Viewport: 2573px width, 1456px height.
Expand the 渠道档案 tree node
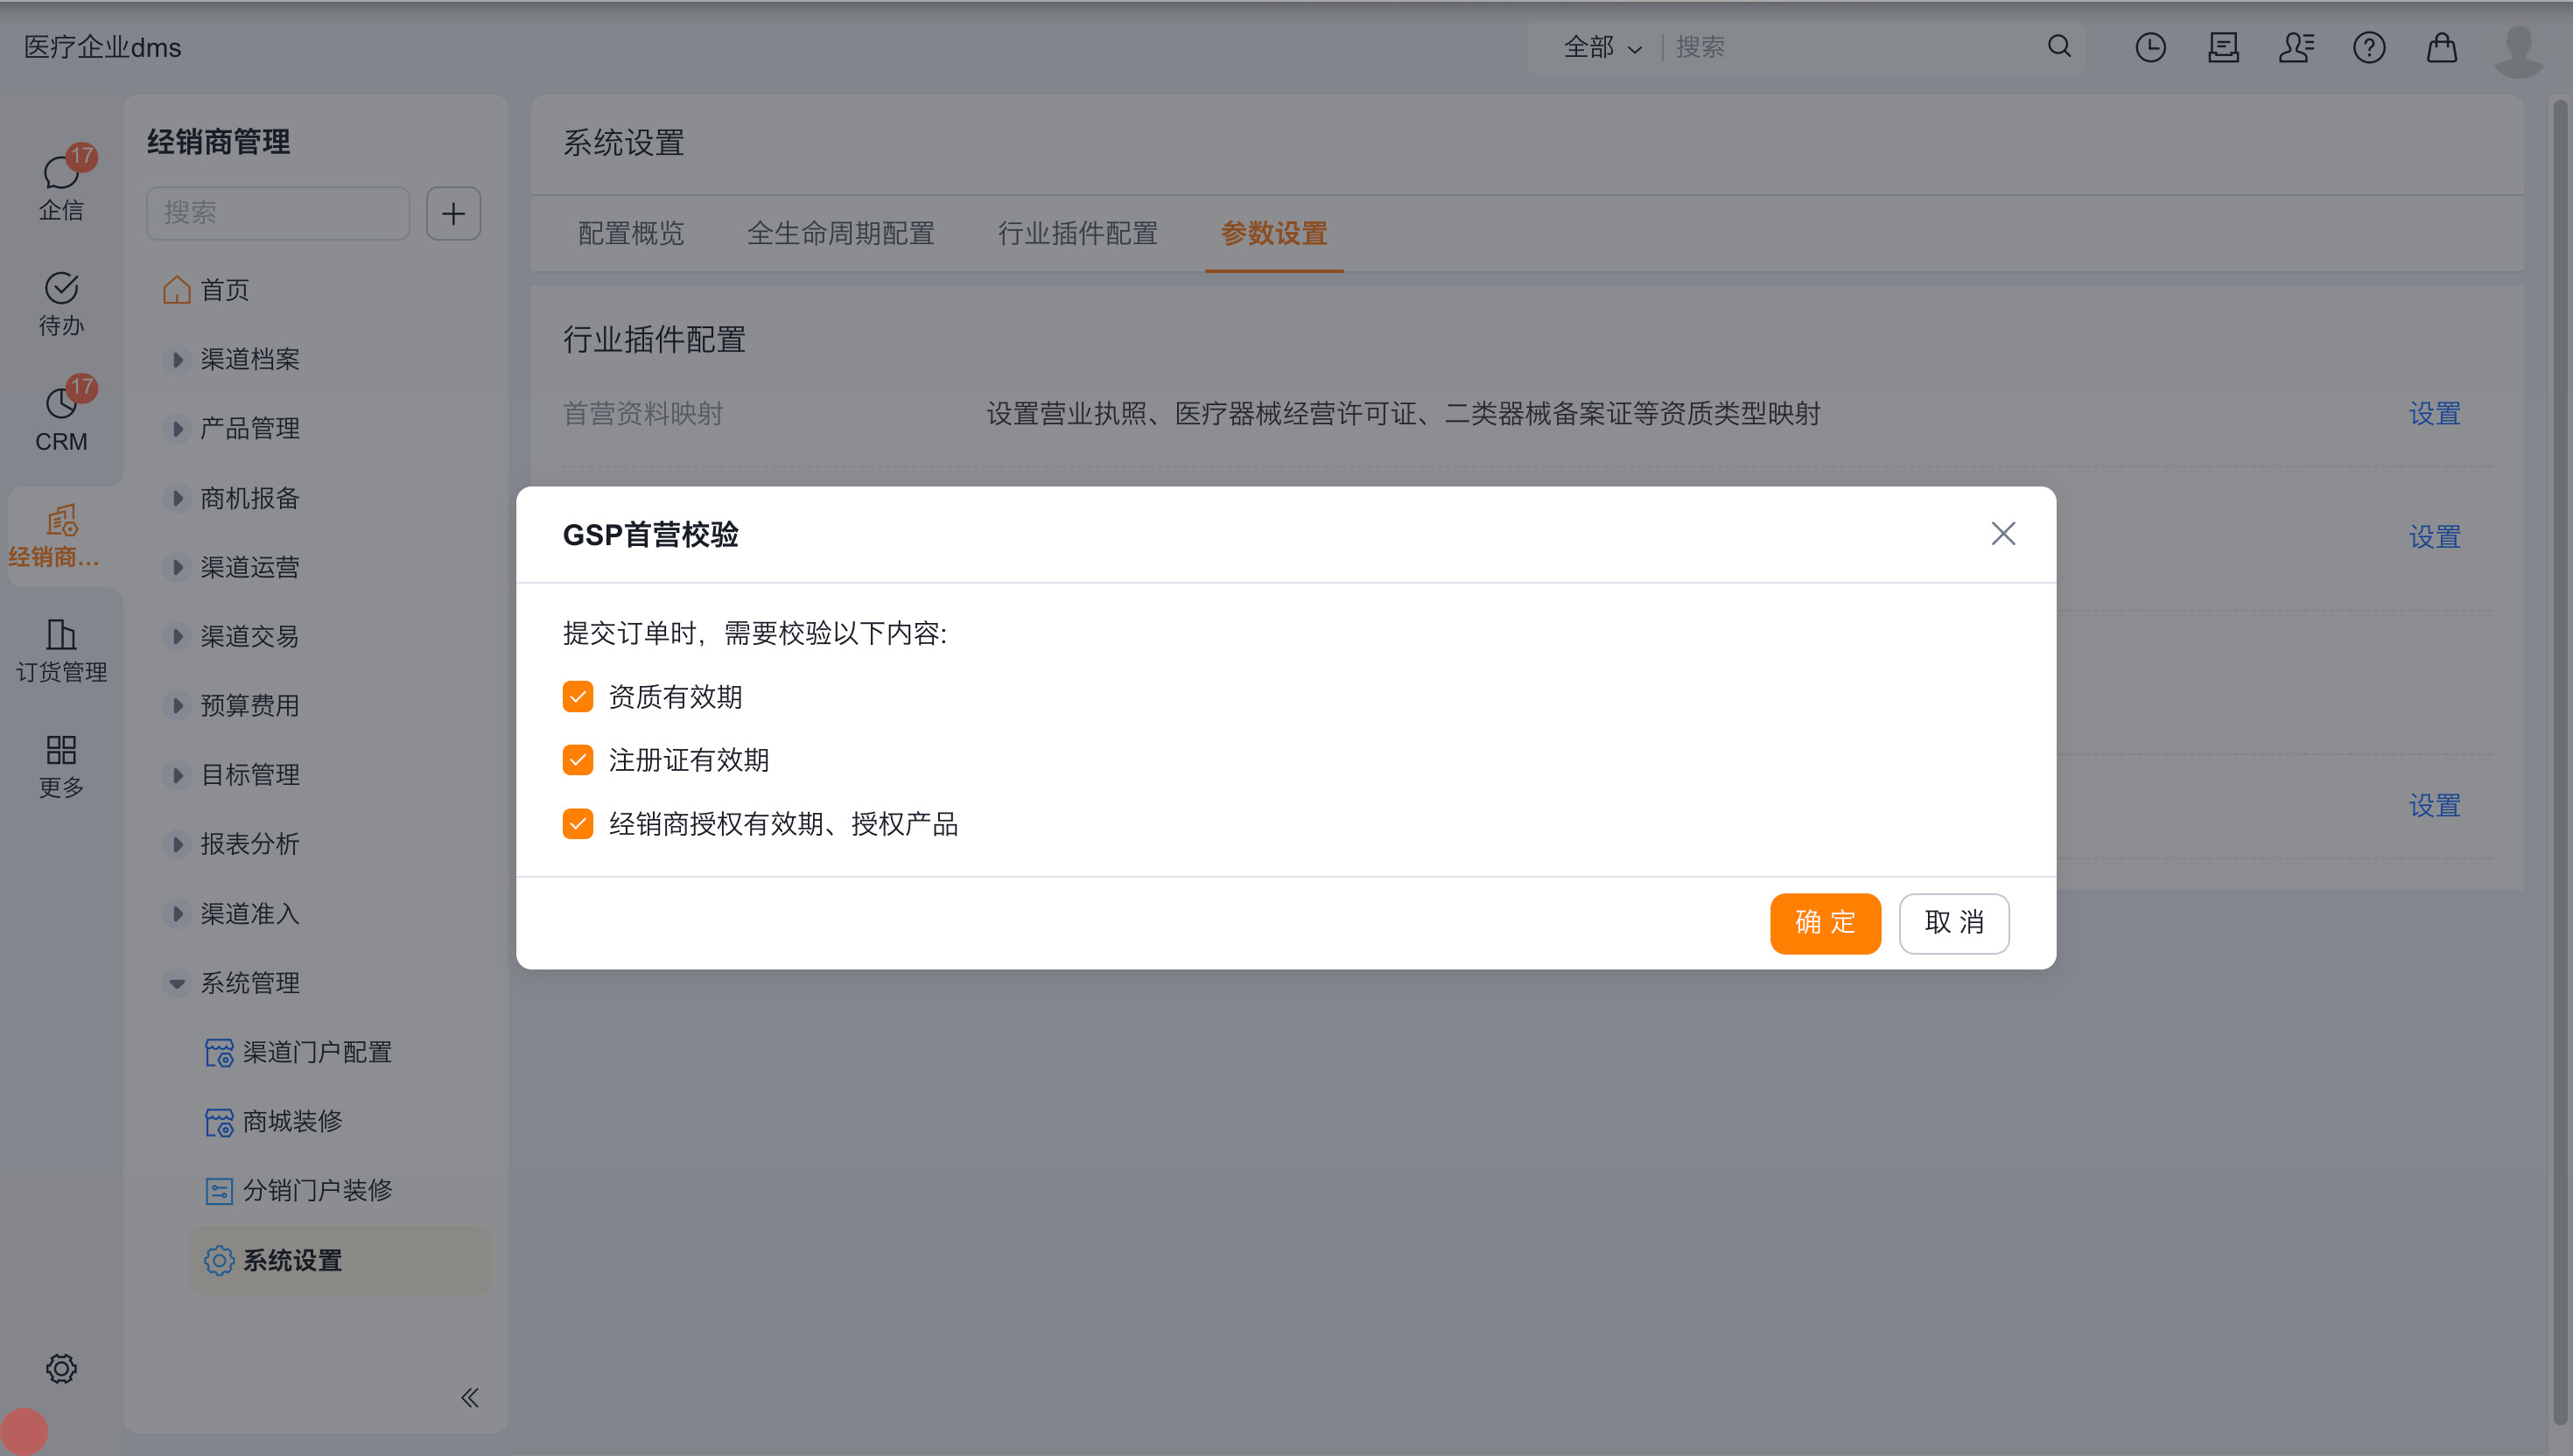click(177, 359)
